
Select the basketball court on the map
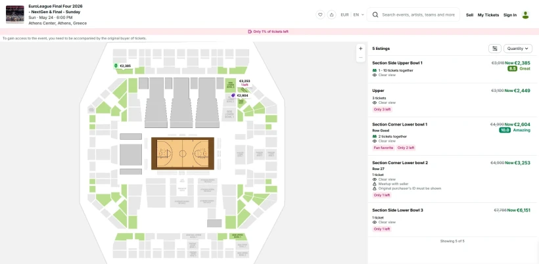pos(183,154)
